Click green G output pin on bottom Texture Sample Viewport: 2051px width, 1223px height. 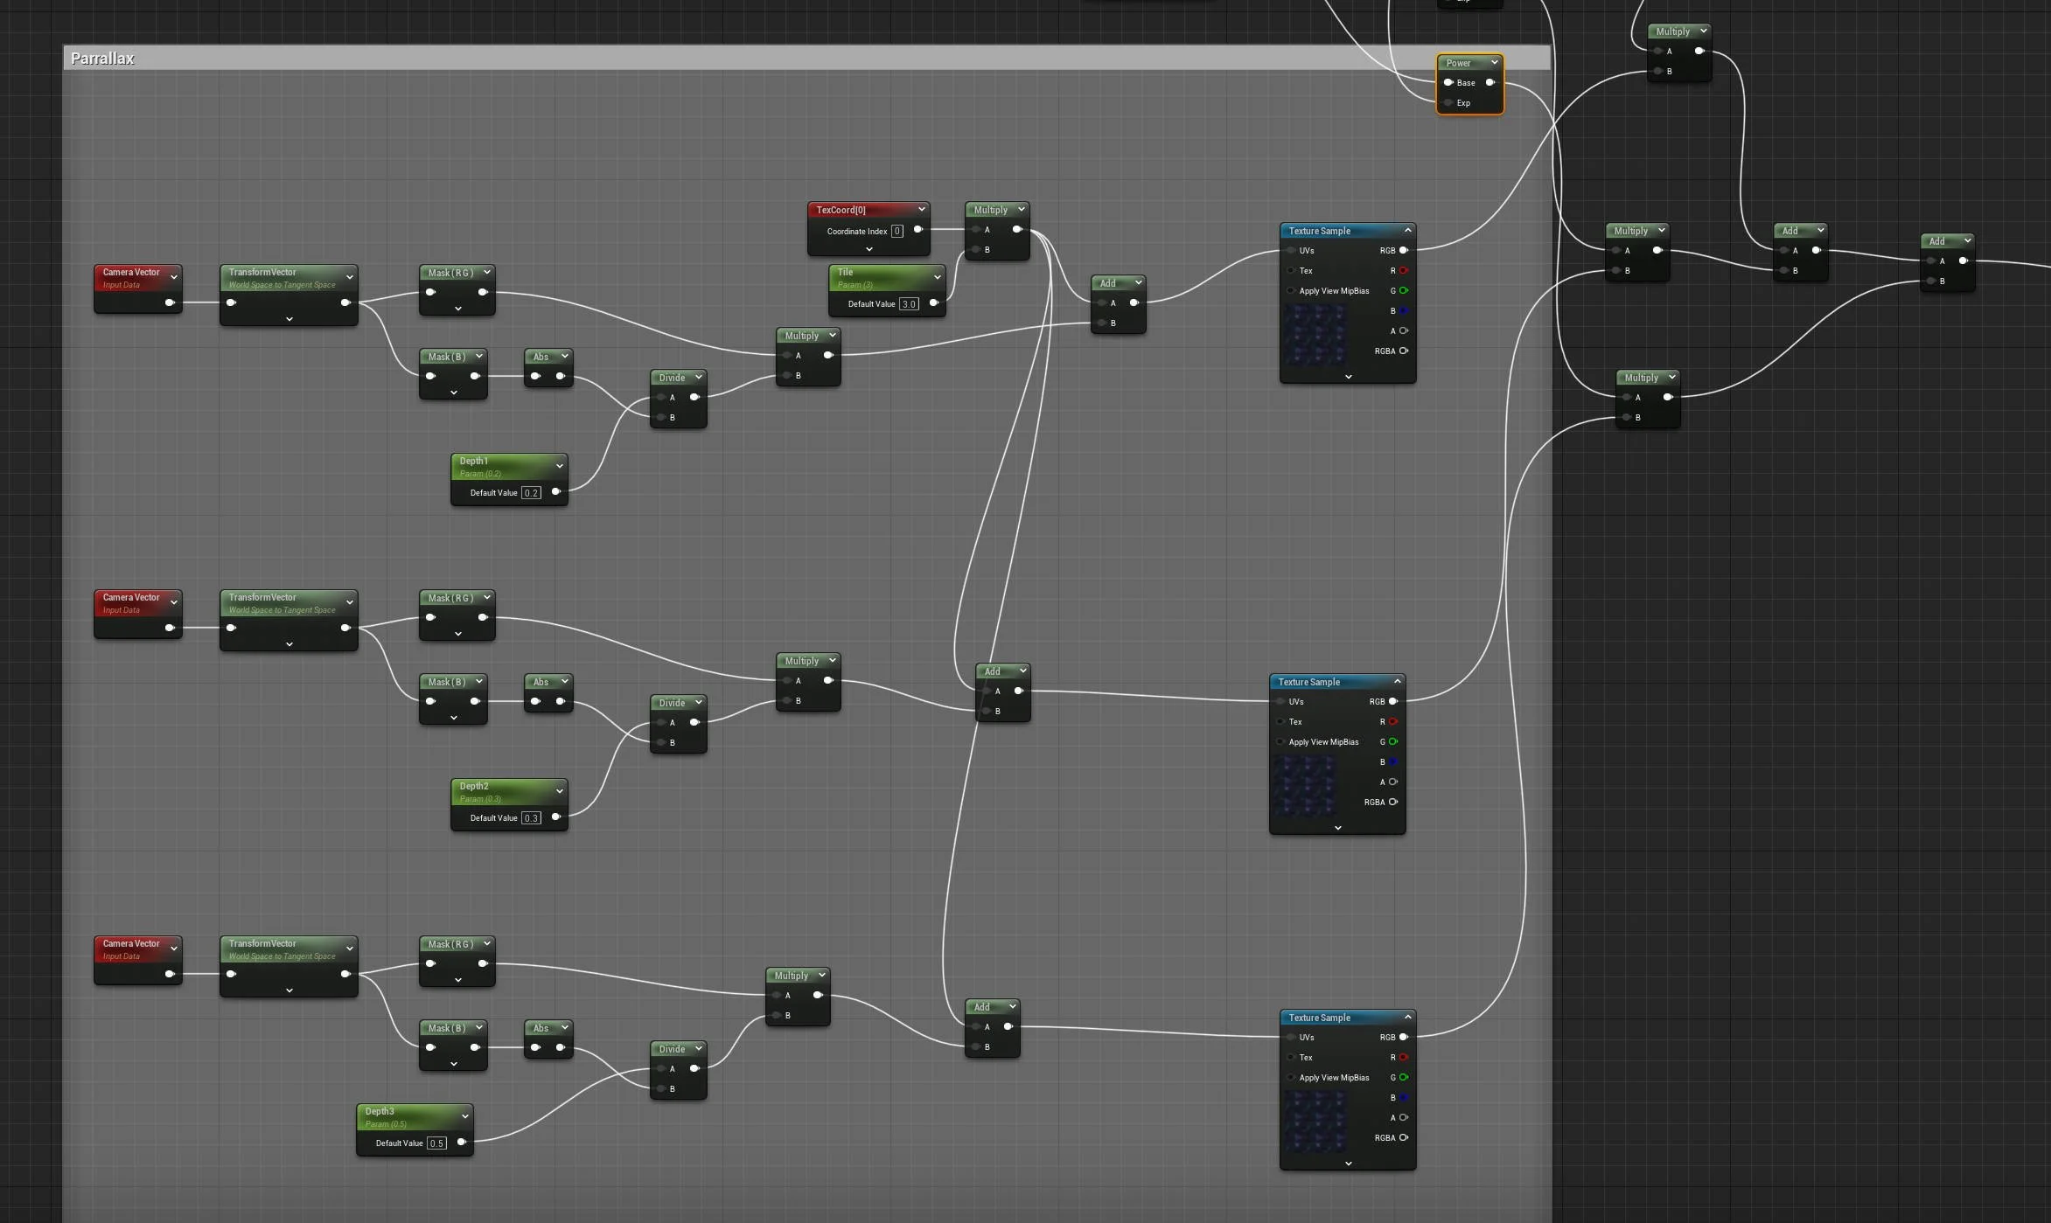click(x=1404, y=1078)
